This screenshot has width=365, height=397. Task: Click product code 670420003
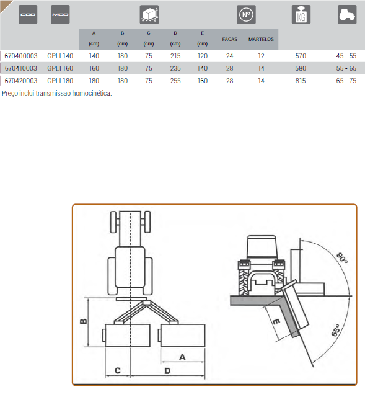tap(21, 81)
